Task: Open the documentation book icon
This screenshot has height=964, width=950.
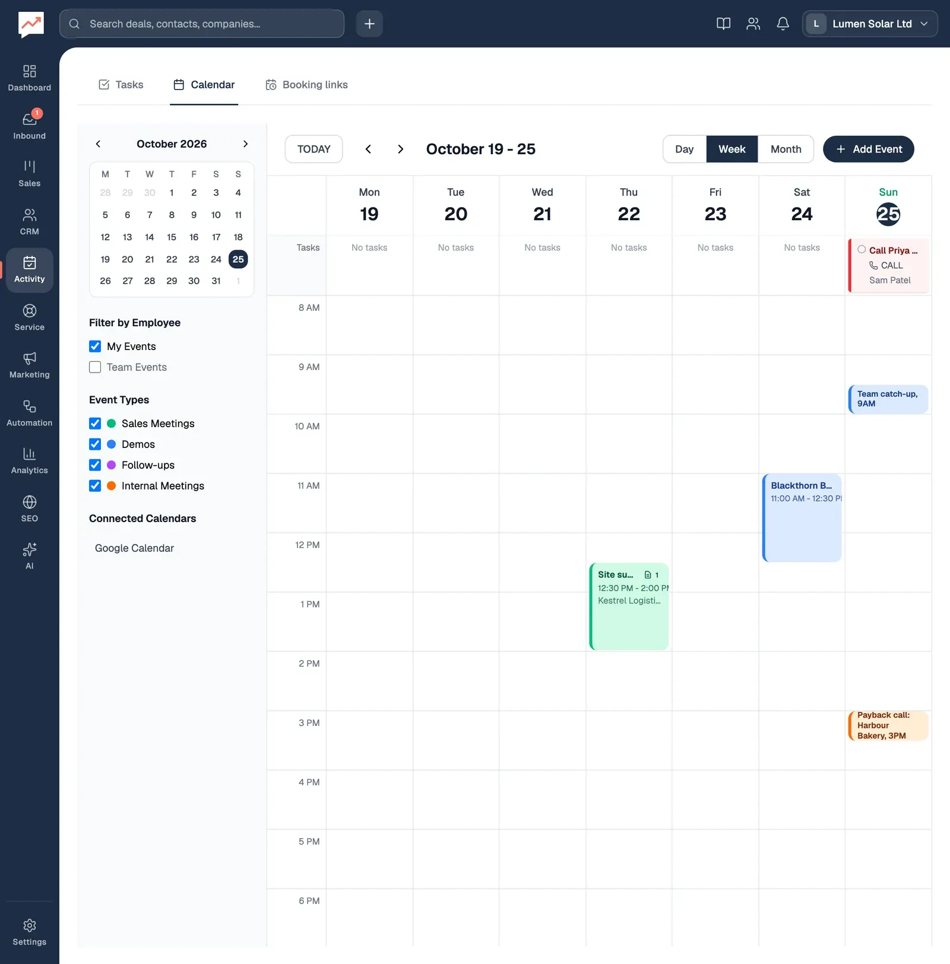Action: 723,24
